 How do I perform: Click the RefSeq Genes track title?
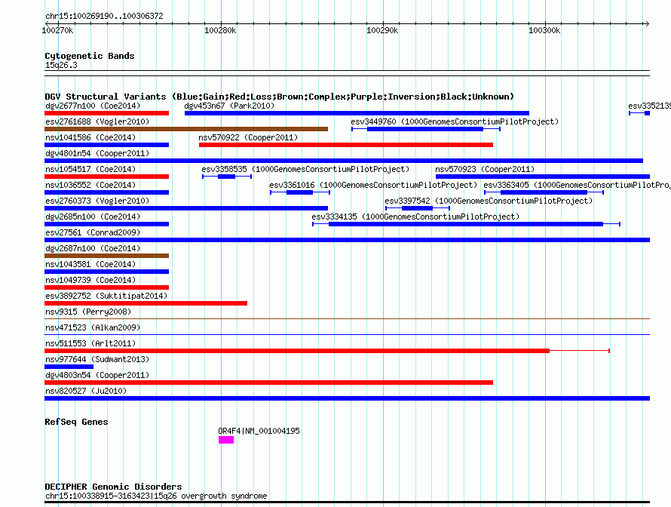[76, 422]
